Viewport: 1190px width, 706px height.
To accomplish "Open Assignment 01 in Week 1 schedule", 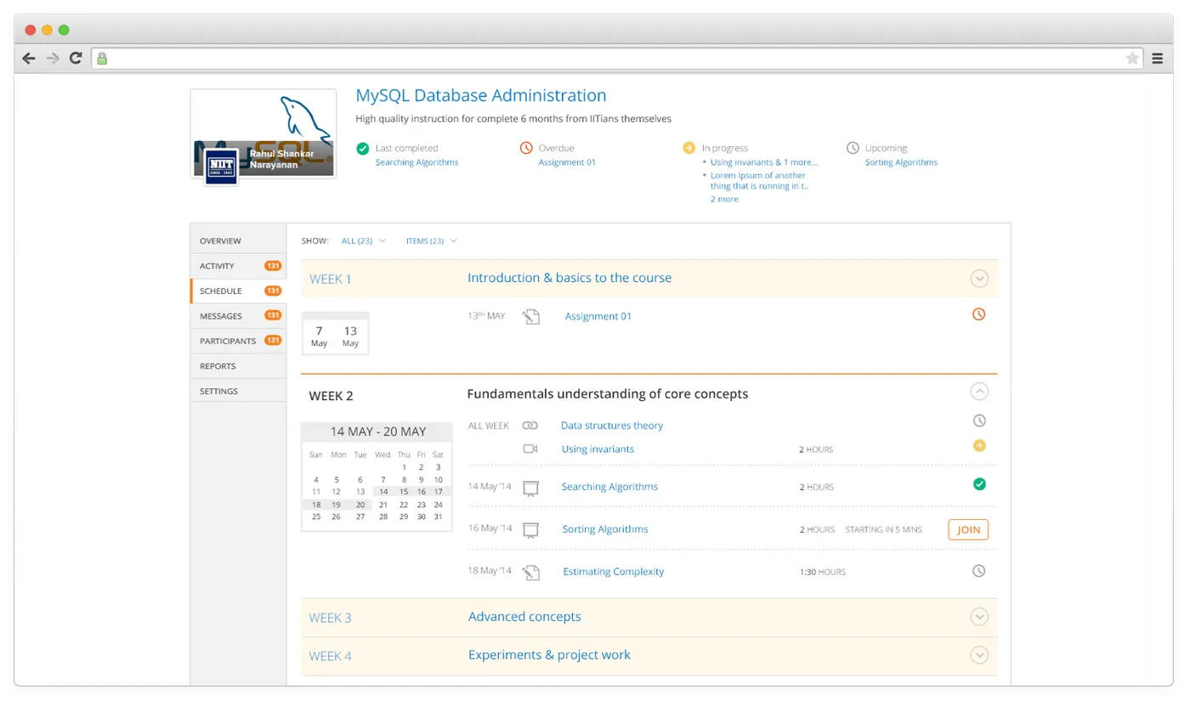I will 598,317.
